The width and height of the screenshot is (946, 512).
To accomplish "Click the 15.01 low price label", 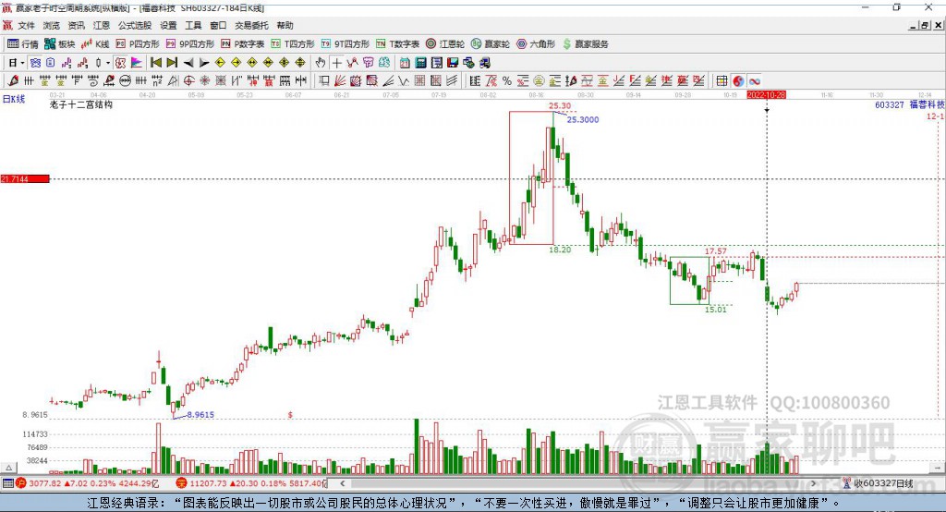I will [716, 309].
